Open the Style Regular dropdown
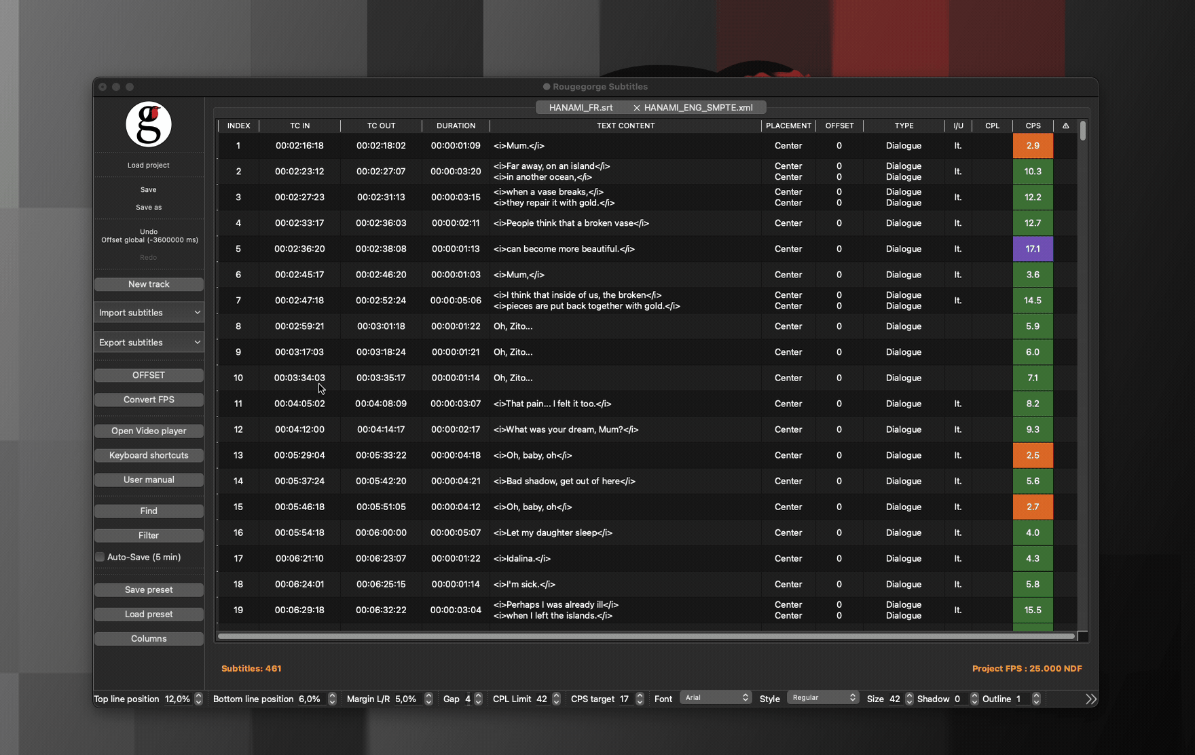The height and width of the screenshot is (755, 1195). pos(823,698)
